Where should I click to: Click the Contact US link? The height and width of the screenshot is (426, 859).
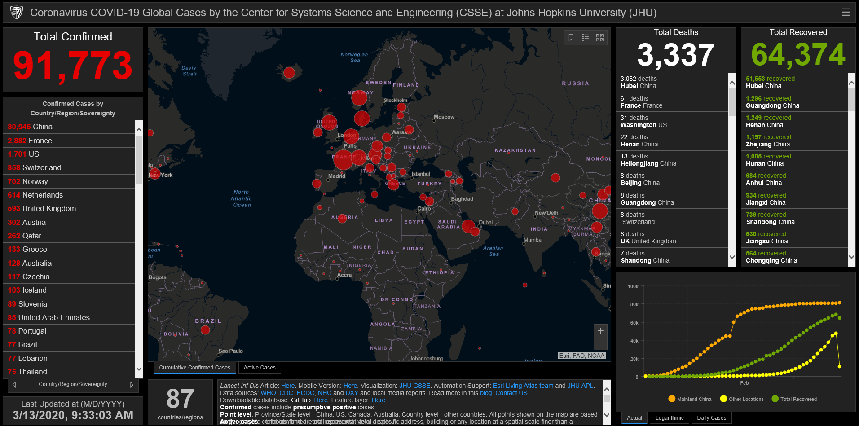coord(511,393)
